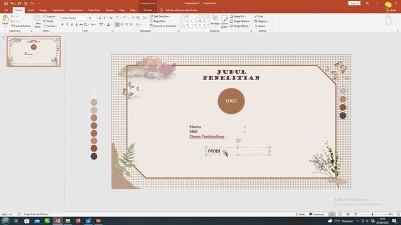Open Text Direction dropdown
401x225 pixels.
(x=160, y=16)
